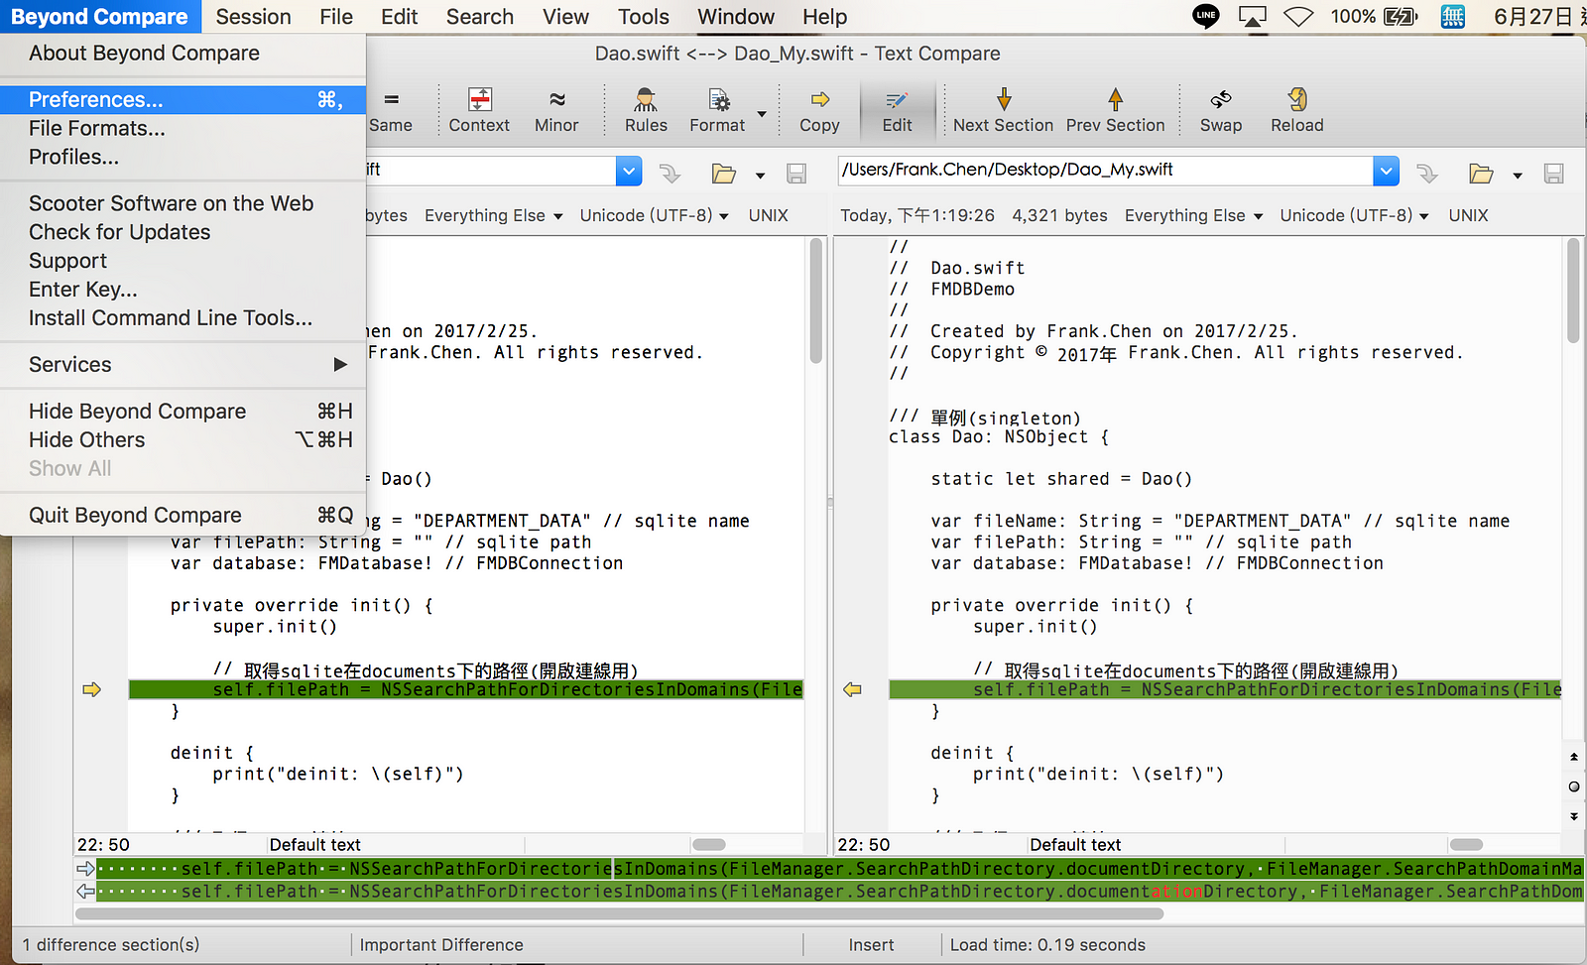Click left pane horizontal scrollbar thumb

[709, 845]
